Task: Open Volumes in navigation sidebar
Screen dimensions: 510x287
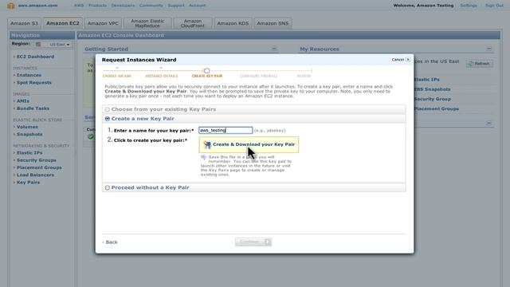Action: click(27, 127)
